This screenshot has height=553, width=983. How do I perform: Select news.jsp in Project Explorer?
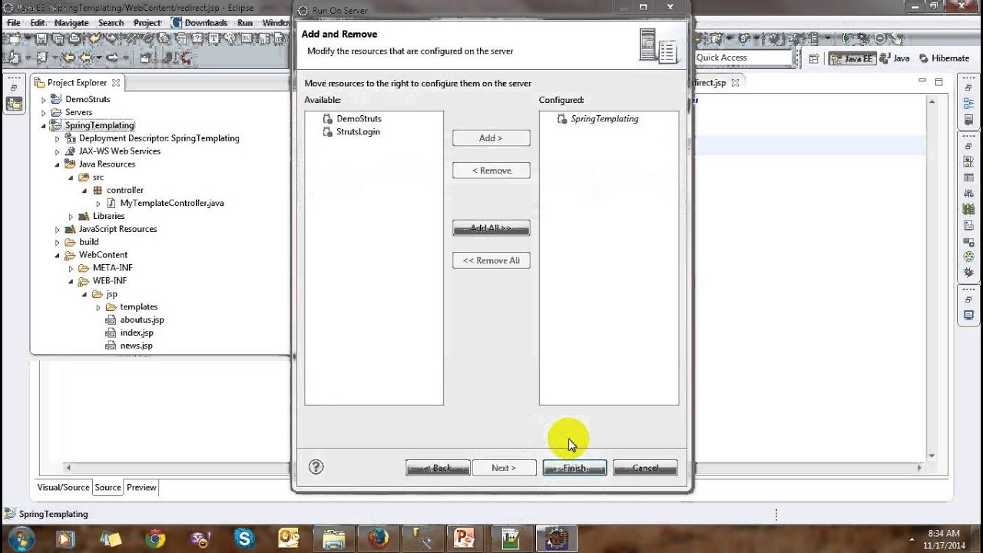(136, 346)
